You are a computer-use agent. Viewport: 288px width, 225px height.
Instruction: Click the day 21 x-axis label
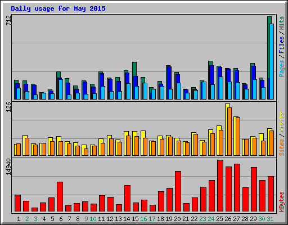186,219
